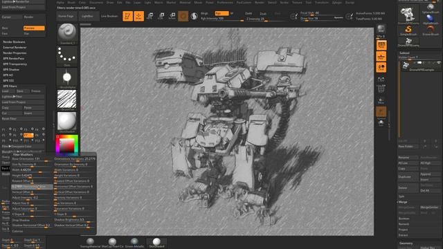Expand the BPR Transparency section

point(15,64)
